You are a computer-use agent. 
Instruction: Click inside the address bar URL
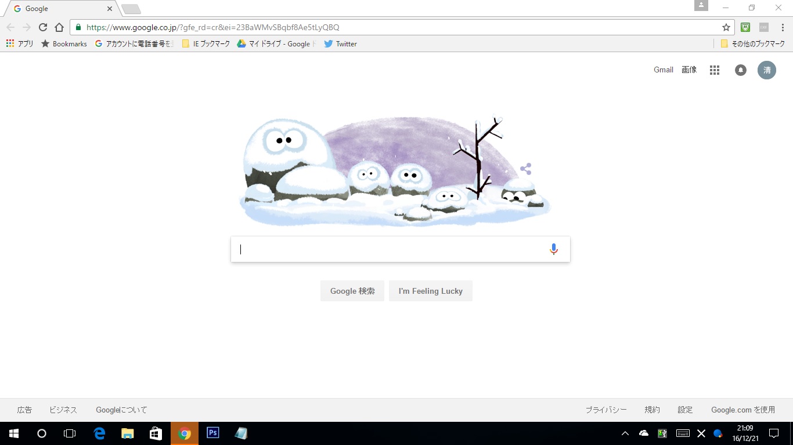[212, 27]
